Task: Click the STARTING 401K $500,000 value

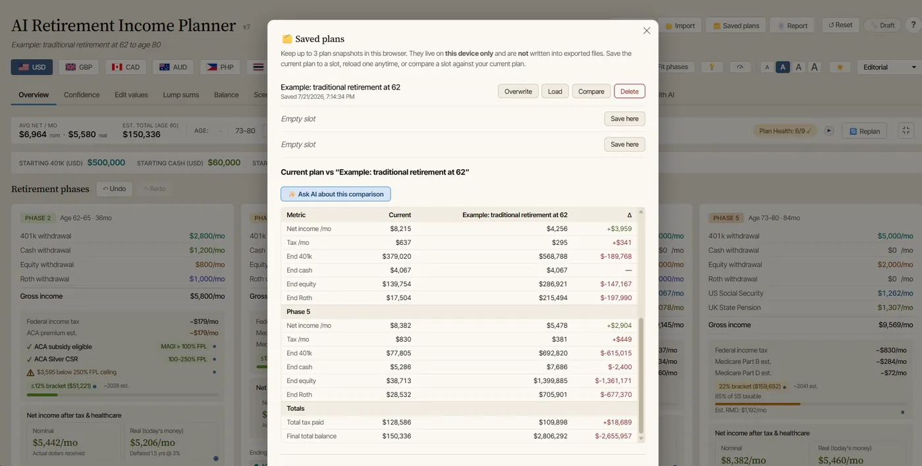Action: pyautogui.click(x=106, y=163)
